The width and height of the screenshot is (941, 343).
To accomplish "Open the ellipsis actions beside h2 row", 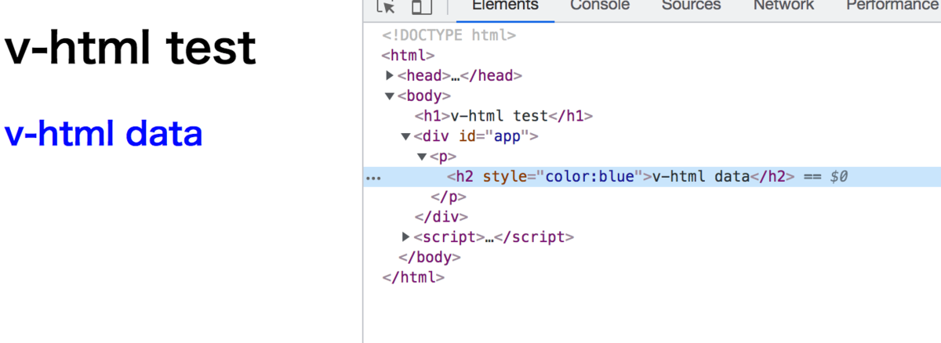I will coord(373,178).
